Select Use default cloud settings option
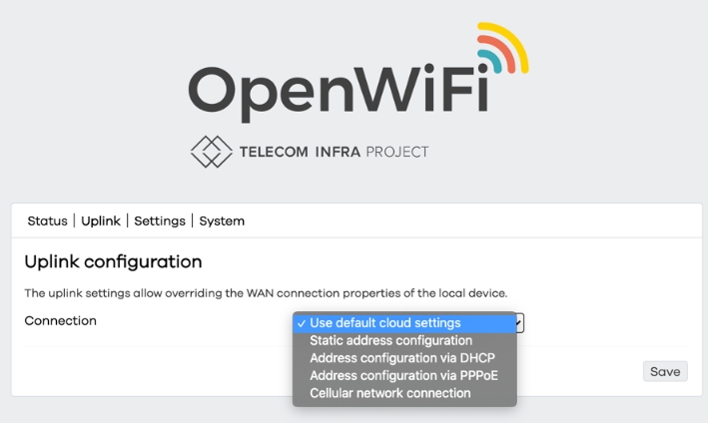This screenshot has height=423, width=710. 384,323
